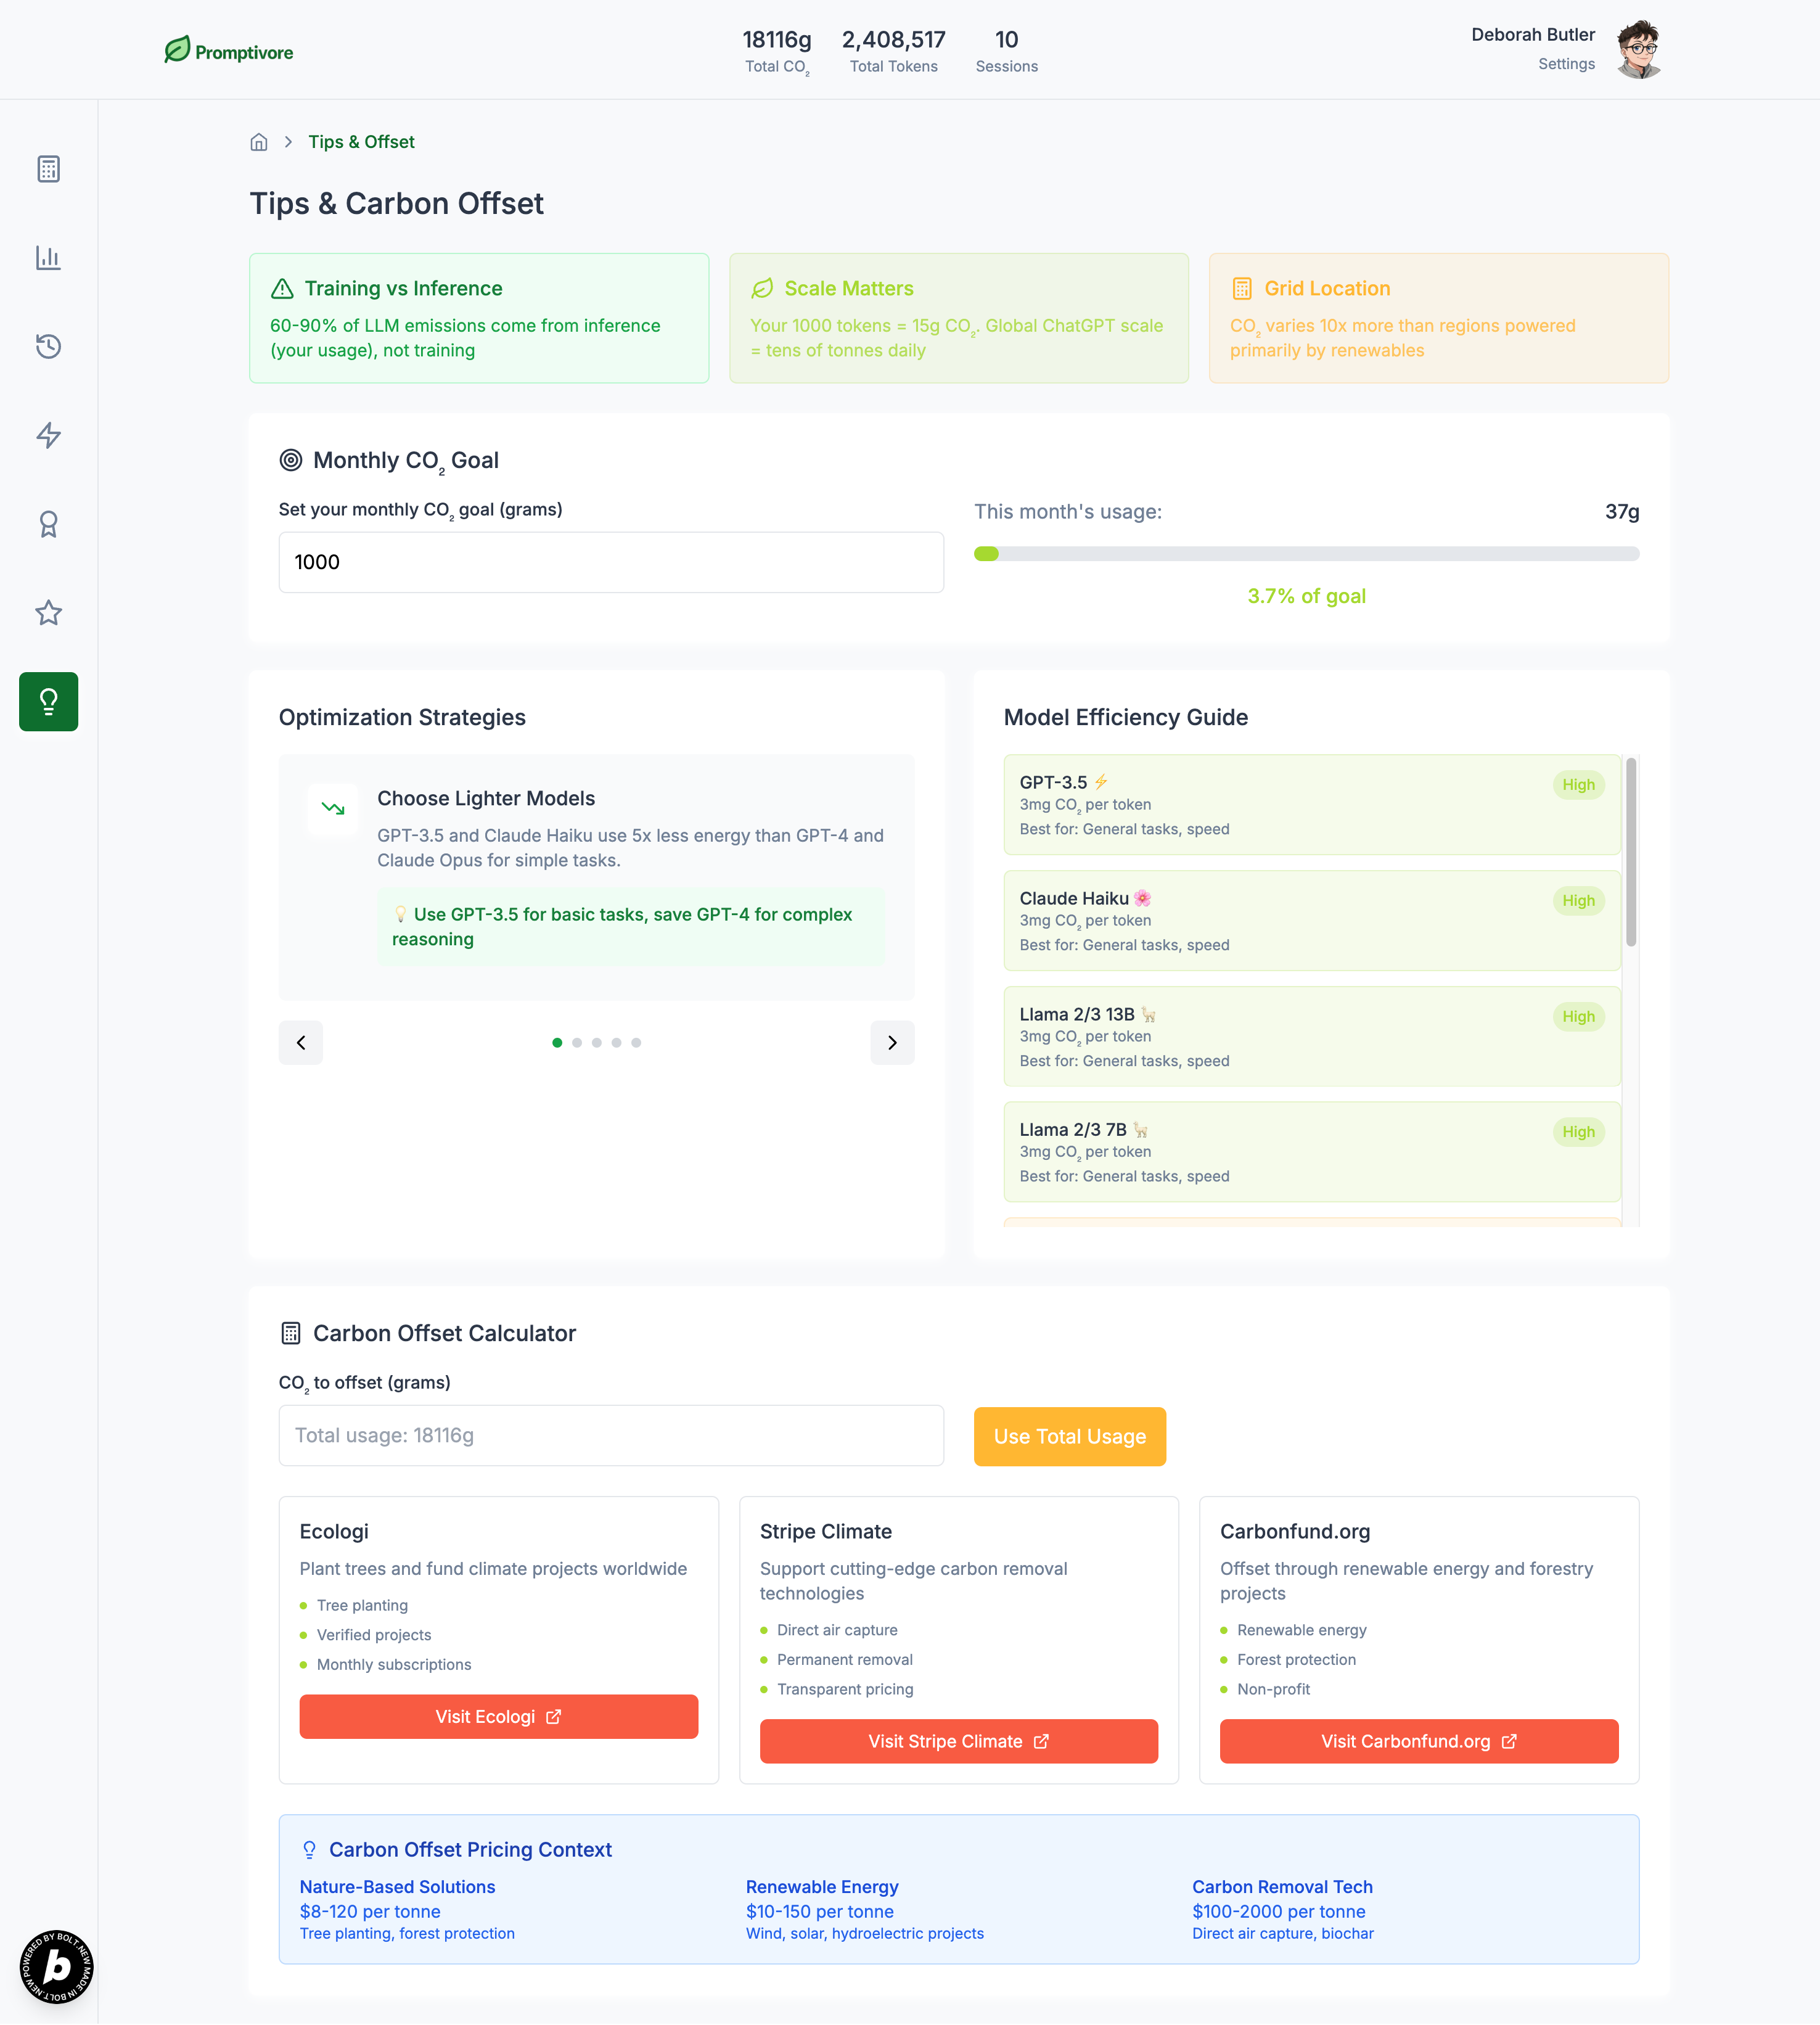Click the green GPT-3.5 tip highlight box

pos(631,927)
